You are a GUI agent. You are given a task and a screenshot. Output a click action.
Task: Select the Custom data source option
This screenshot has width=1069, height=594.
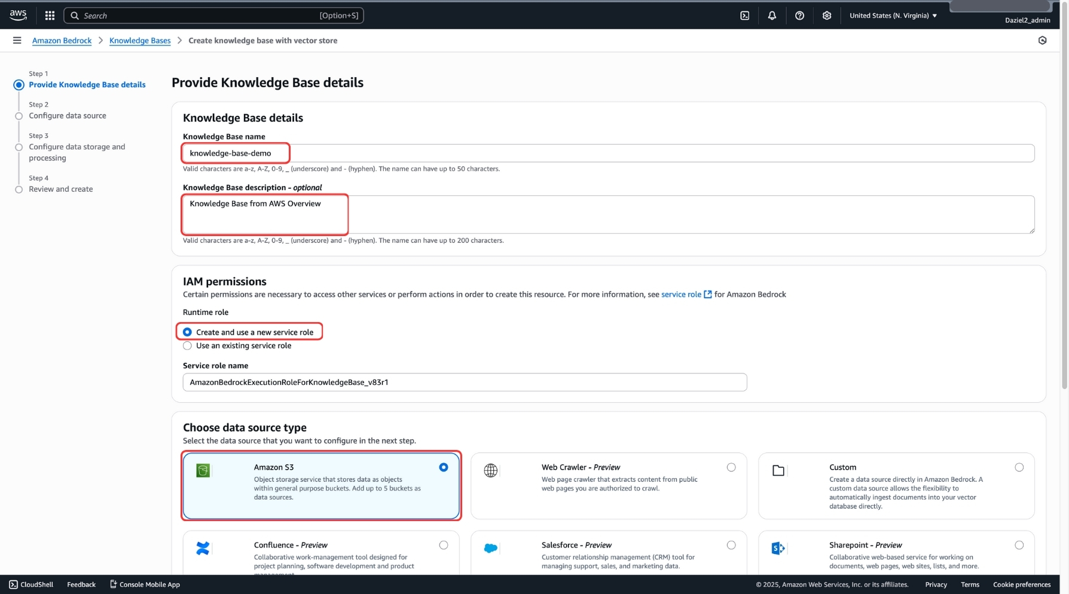[x=1019, y=467]
